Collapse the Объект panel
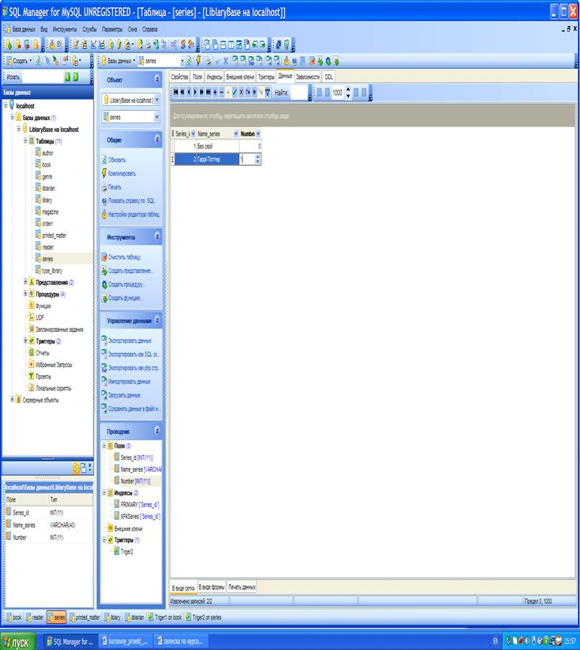The height and width of the screenshot is (650, 580). click(x=157, y=79)
